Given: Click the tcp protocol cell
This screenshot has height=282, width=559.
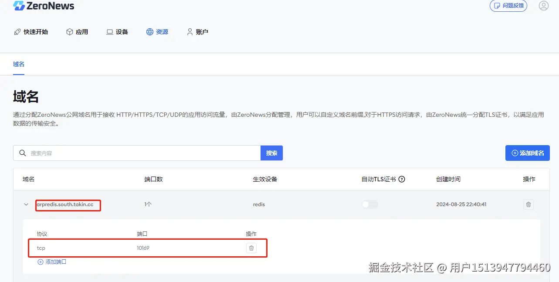Looking at the screenshot, I should (x=41, y=248).
